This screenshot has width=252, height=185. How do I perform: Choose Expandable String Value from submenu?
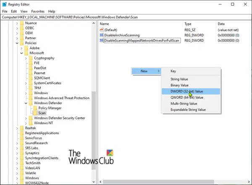click(x=191, y=110)
